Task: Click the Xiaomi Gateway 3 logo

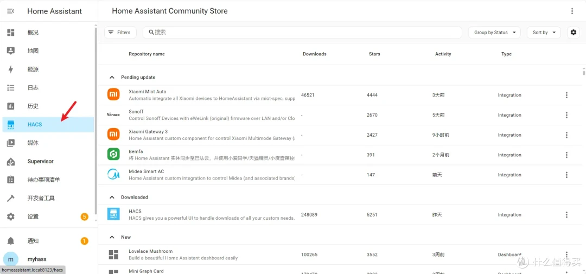Action: (x=113, y=135)
